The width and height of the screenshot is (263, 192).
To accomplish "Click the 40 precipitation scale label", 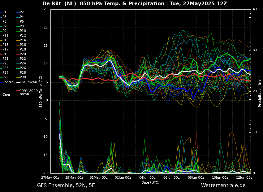I will tap(255, 9).
